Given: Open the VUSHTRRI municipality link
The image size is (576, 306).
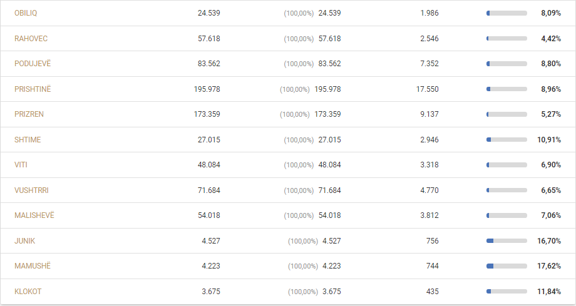Looking at the screenshot, I should coord(31,190).
